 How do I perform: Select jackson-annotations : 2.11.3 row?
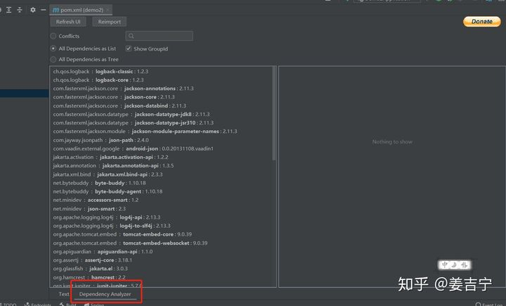pos(123,88)
